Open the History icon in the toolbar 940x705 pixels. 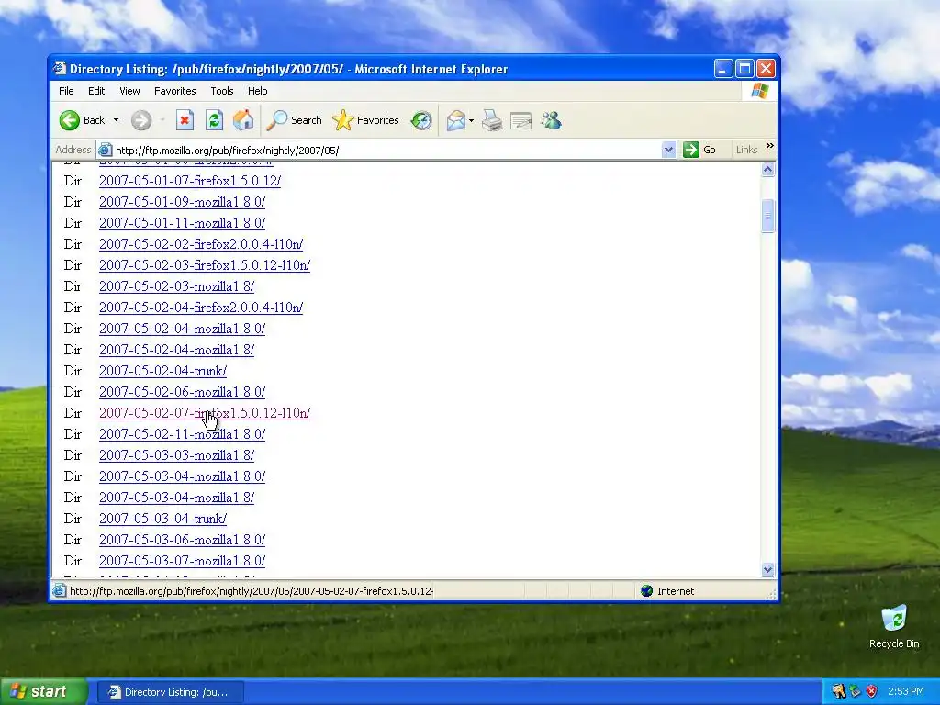[421, 120]
